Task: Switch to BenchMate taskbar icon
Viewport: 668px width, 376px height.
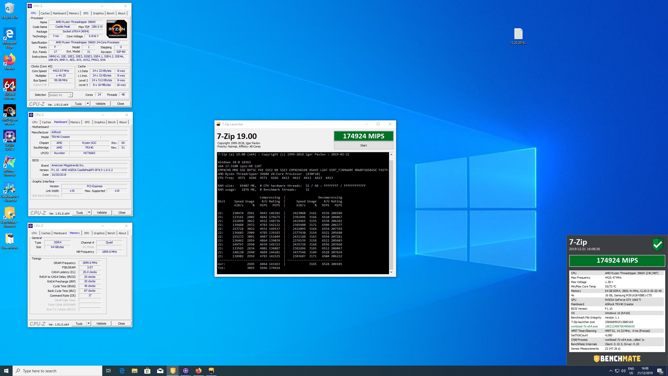Action: (x=173, y=371)
